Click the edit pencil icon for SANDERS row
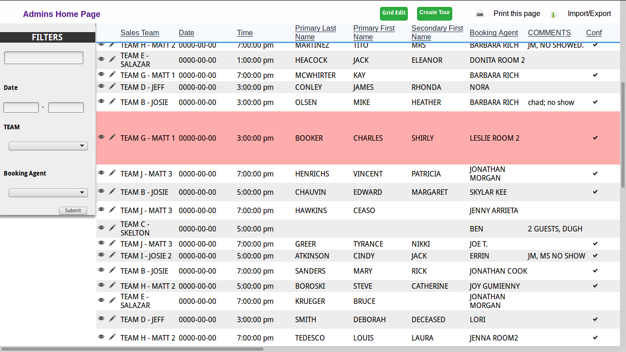Screen dimensions: 626x352 [112, 270]
